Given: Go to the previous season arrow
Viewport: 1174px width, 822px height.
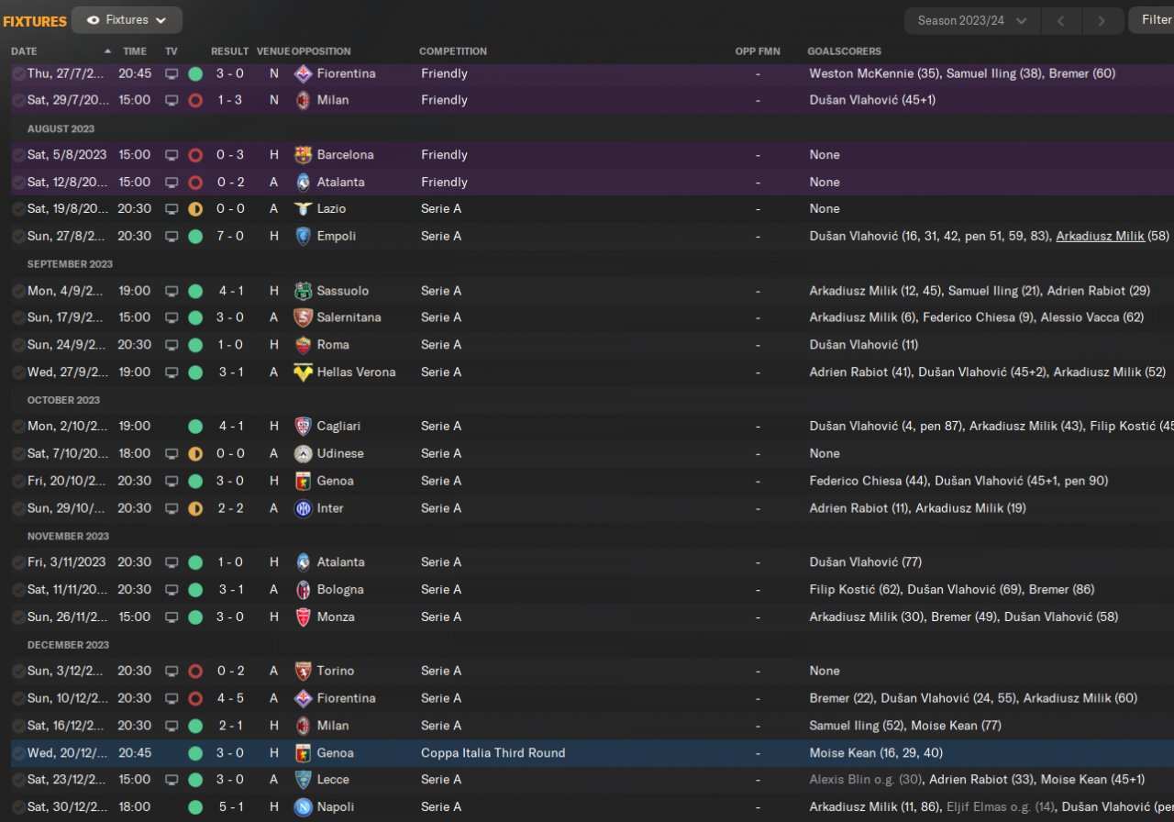Looking at the screenshot, I should point(1060,20).
